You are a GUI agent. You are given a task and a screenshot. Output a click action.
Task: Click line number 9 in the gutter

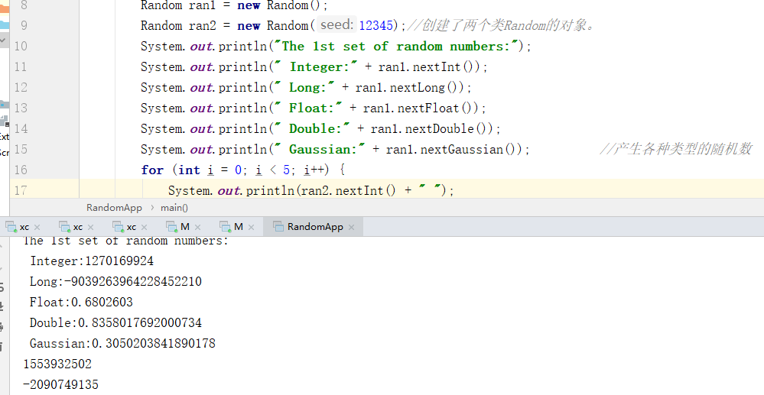pos(24,25)
